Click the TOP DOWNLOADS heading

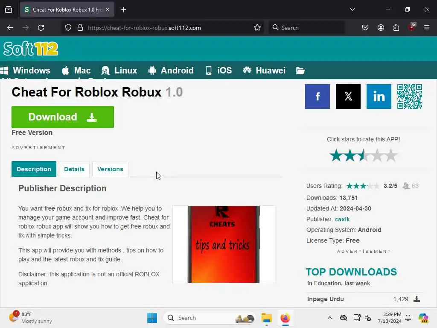pyautogui.click(x=351, y=272)
